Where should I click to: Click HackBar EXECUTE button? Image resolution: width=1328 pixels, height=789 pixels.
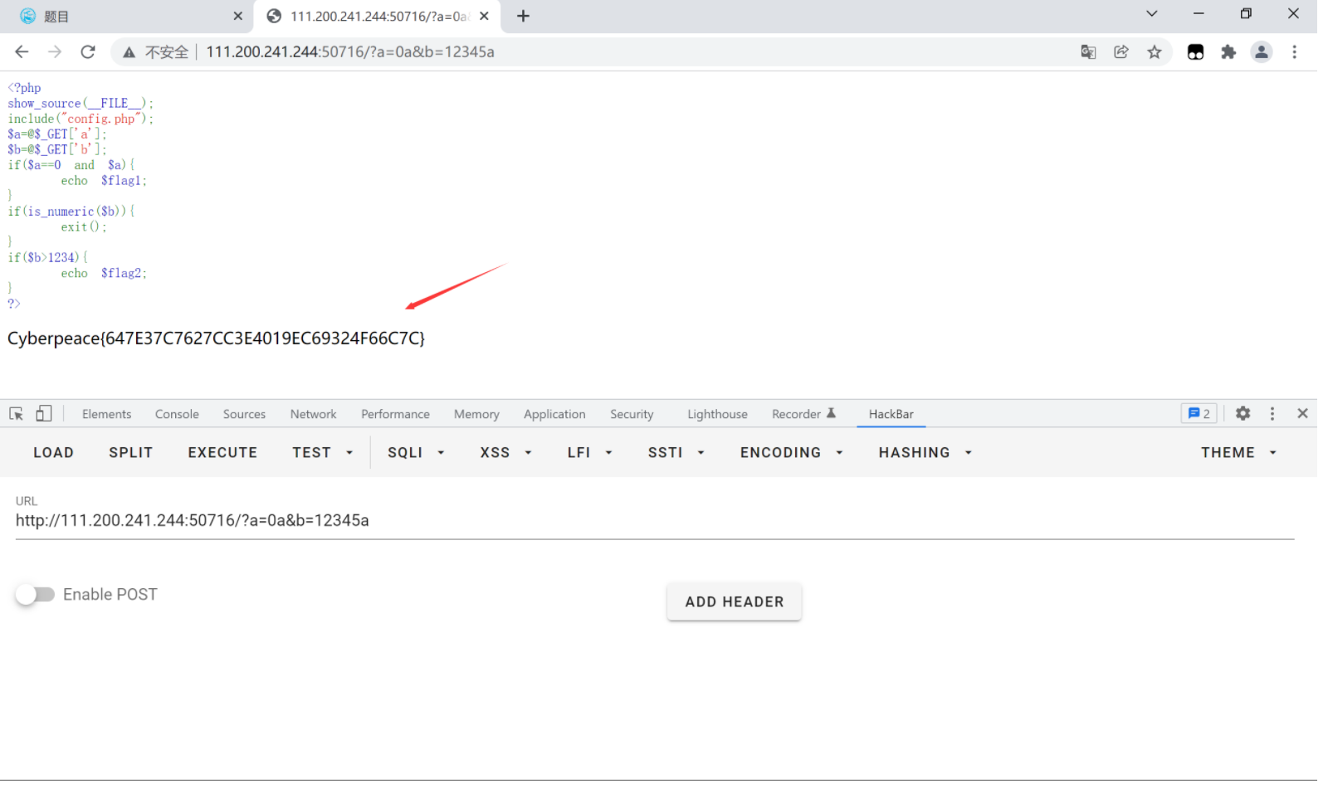coord(222,452)
